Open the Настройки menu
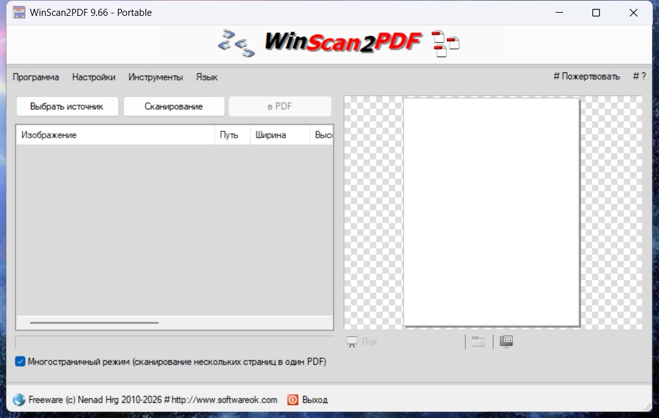 (94, 77)
